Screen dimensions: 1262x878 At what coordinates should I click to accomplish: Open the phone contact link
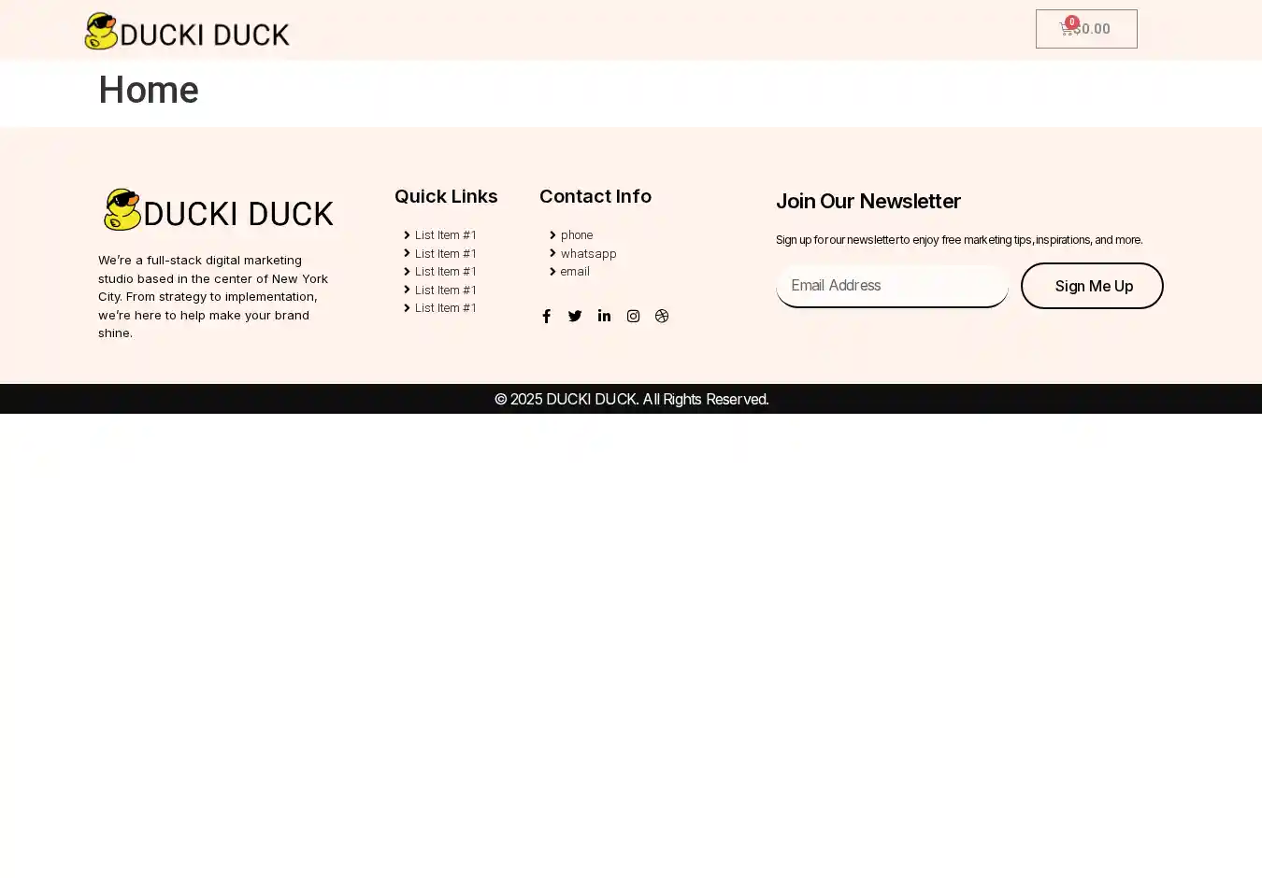[576, 235]
